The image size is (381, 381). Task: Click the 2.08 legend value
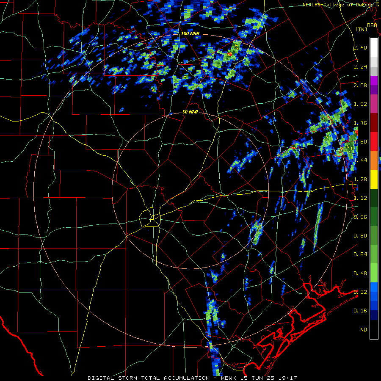point(360,85)
